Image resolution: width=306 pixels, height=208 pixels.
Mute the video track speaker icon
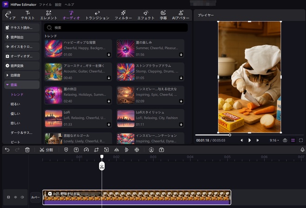pos(22,197)
